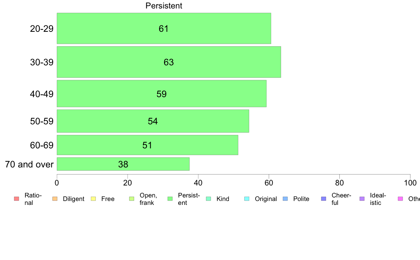420x260 pixels.
Task: Click the magenta Other legend swatch
Action: [x=400, y=199]
